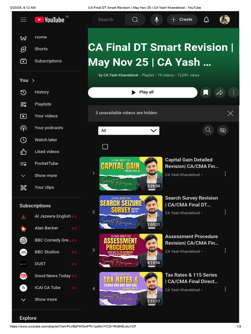Tick the select-all checkbox above videos

[105, 146]
